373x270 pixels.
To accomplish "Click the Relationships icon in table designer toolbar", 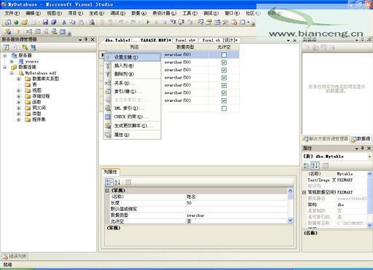I will [x=29, y=32].
